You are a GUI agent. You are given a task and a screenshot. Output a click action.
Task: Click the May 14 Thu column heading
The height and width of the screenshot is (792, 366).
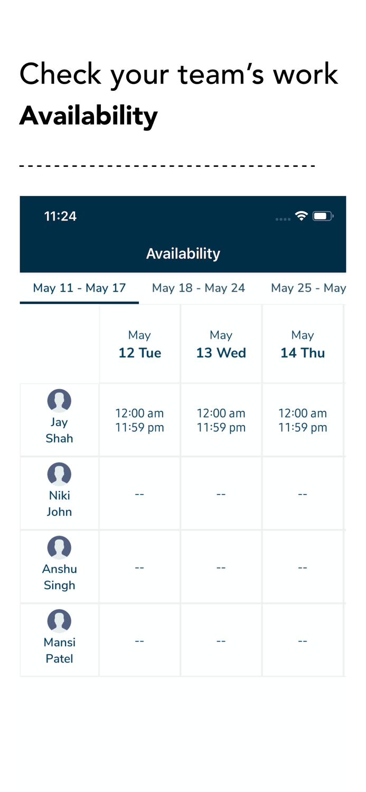pos(303,344)
